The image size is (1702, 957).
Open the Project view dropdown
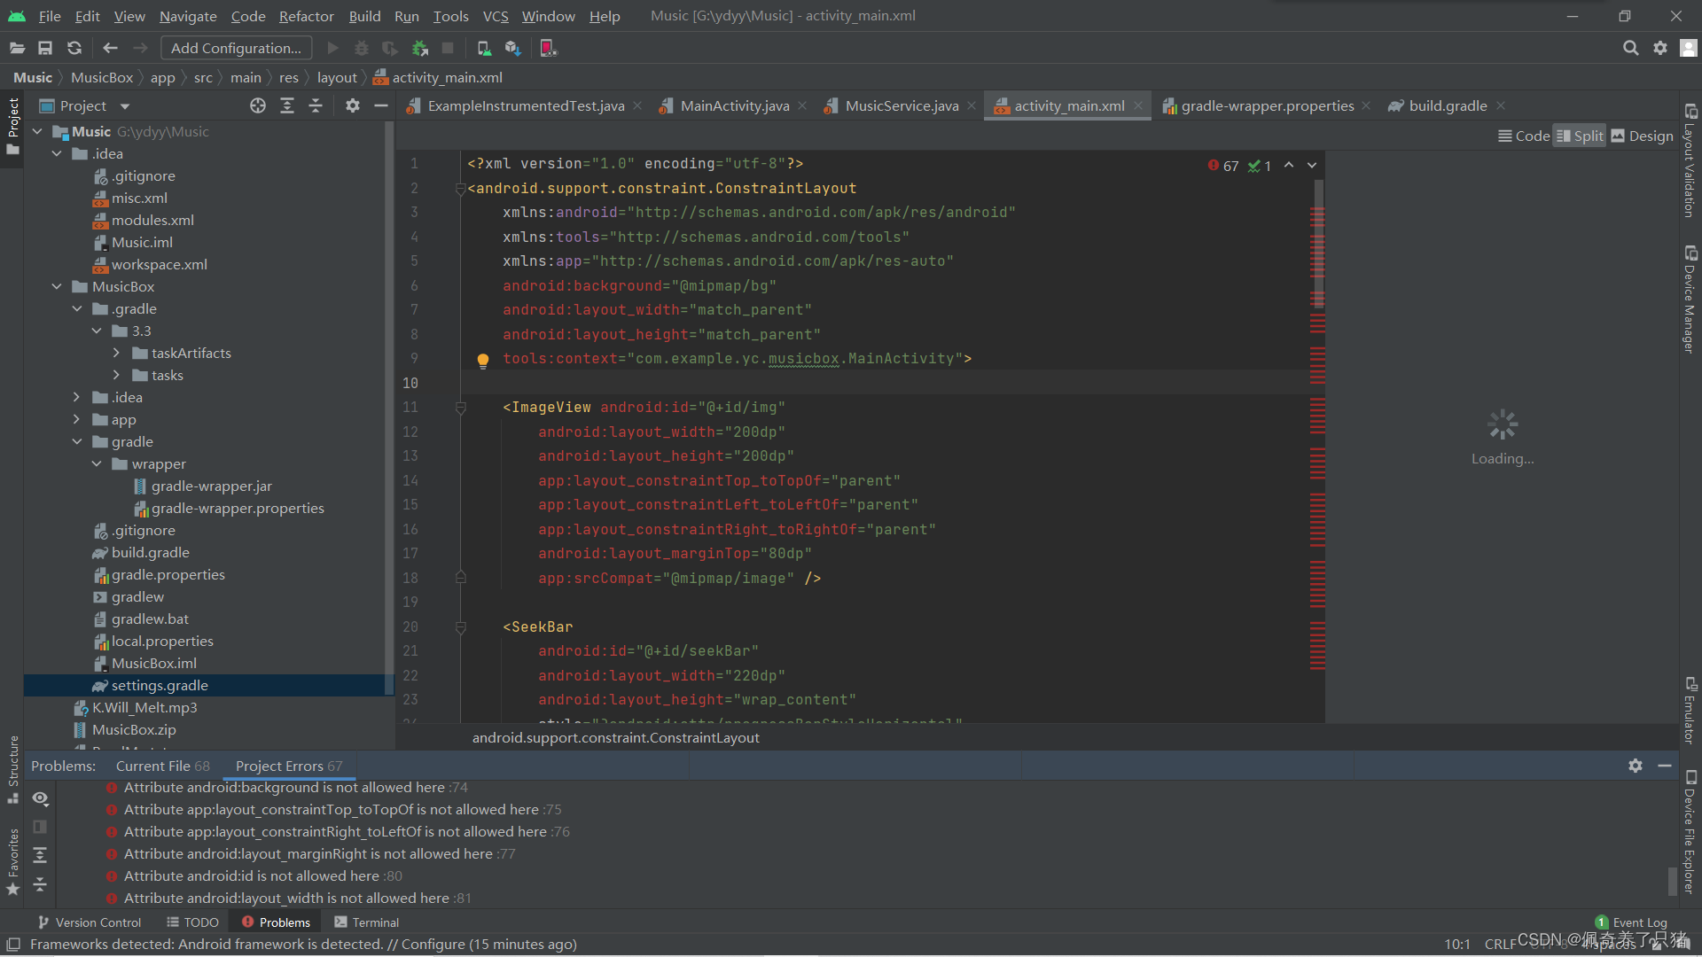[125, 106]
